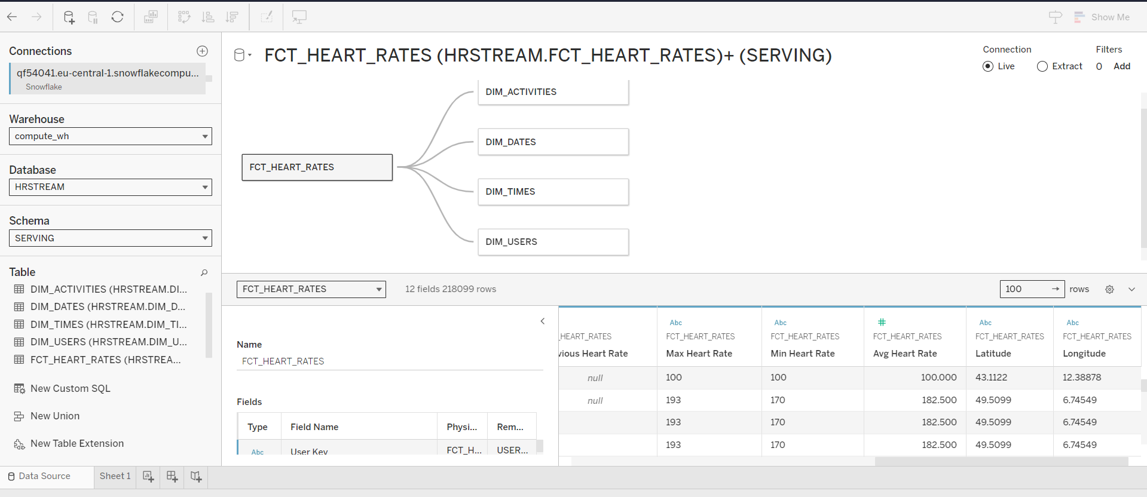Click the Name field FCT_HEART_RATES
This screenshot has height=497, width=1147.
tap(390, 361)
